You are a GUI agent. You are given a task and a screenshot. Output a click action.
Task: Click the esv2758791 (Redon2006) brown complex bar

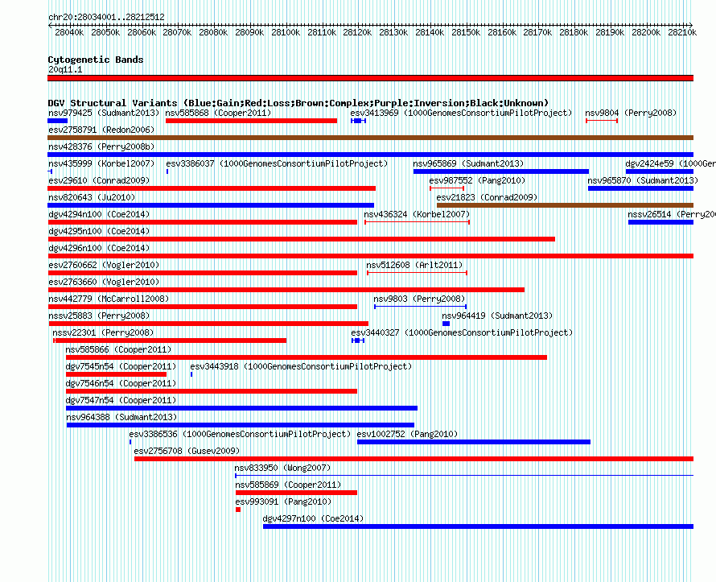pos(370,138)
